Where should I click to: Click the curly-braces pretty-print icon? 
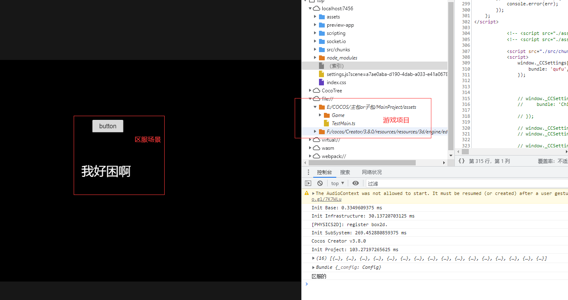point(461,161)
